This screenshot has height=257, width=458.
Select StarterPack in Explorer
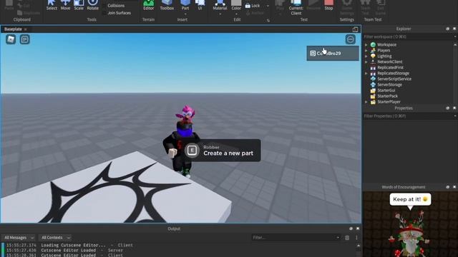[387, 96]
